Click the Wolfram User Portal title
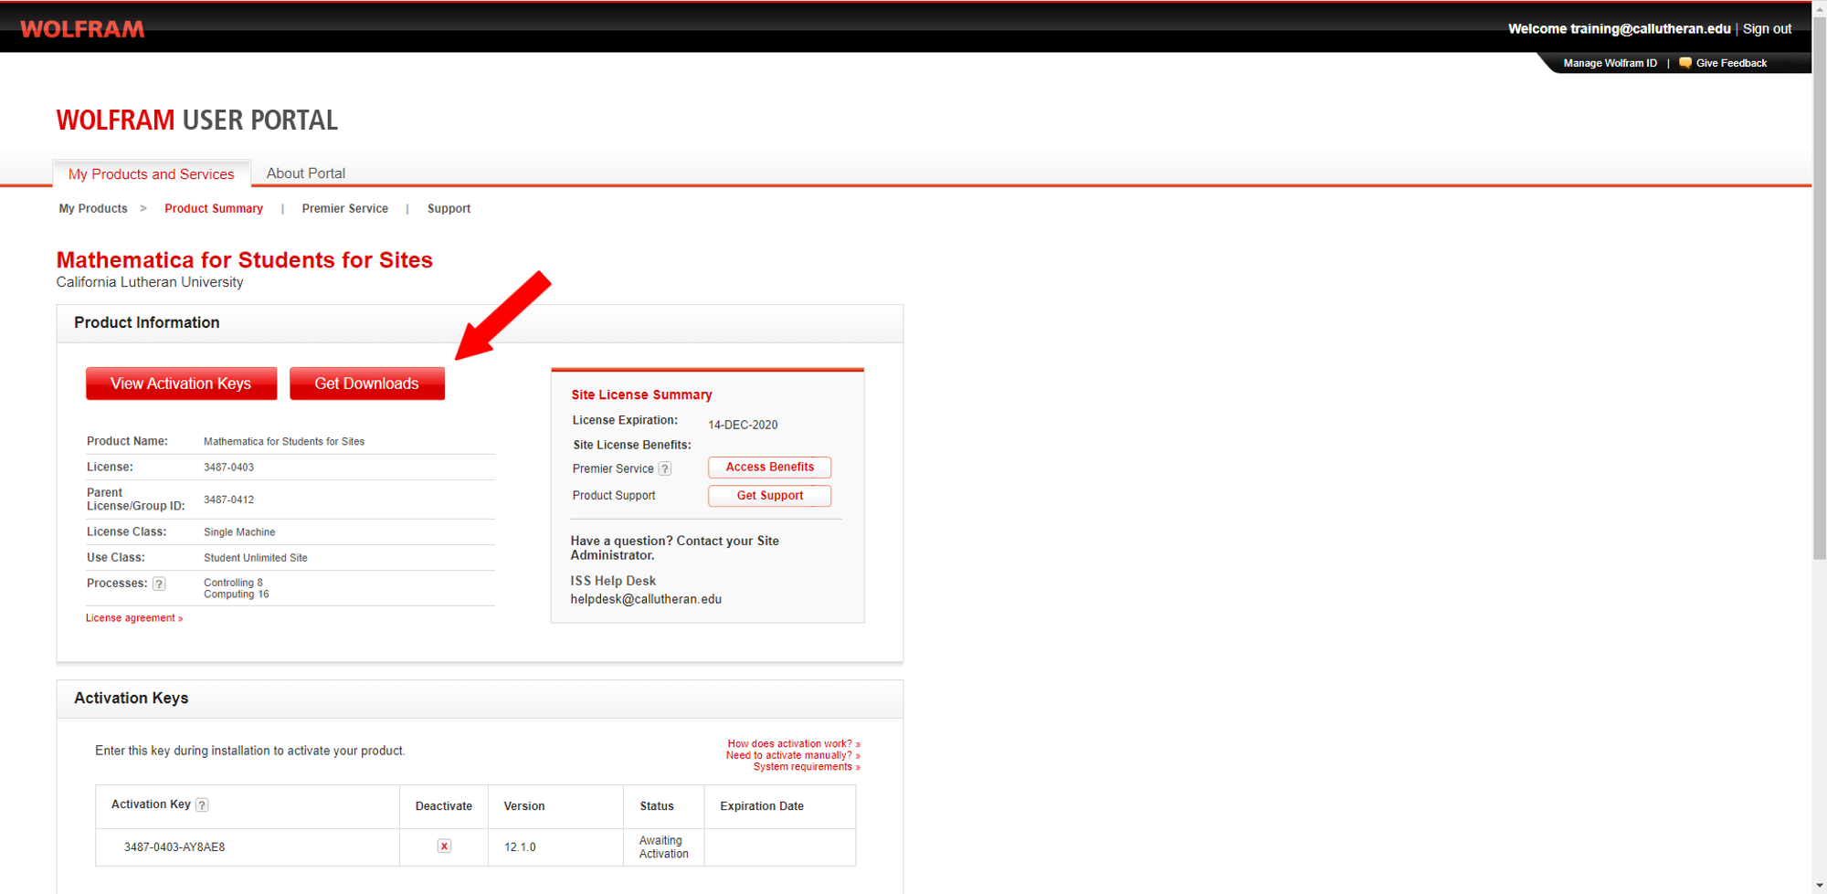The height and width of the screenshot is (894, 1827). click(197, 121)
